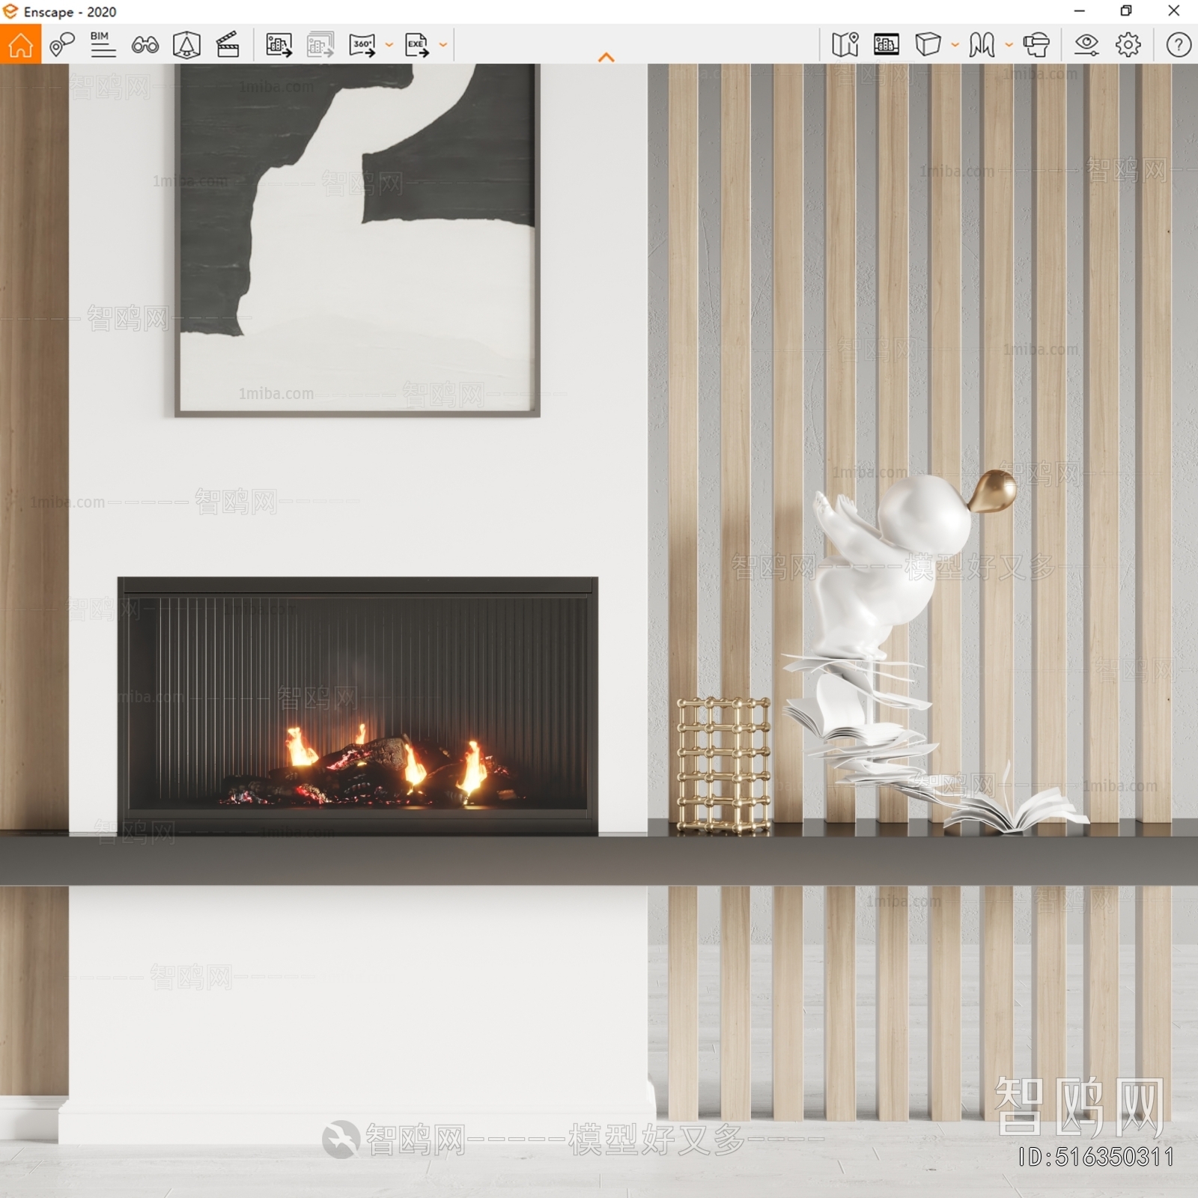Open Visual Settings eye icon
The width and height of the screenshot is (1198, 1198).
pyautogui.click(x=1086, y=45)
